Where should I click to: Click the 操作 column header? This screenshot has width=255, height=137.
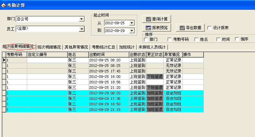tap(193, 55)
